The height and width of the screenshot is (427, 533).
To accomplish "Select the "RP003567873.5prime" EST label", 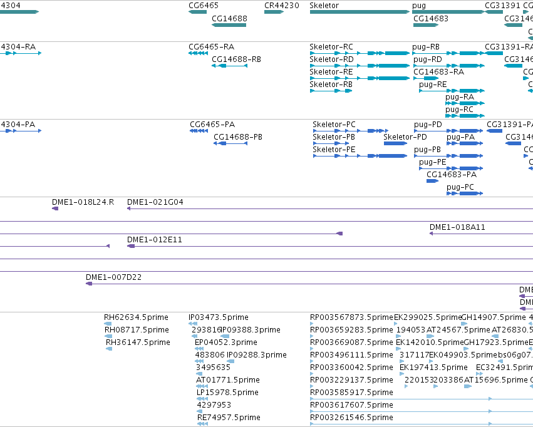I will tap(351, 317).
